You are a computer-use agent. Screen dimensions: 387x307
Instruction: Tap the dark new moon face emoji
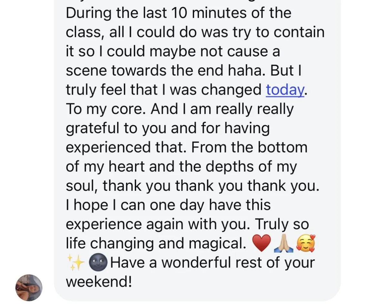pyautogui.click(x=98, y=263)
